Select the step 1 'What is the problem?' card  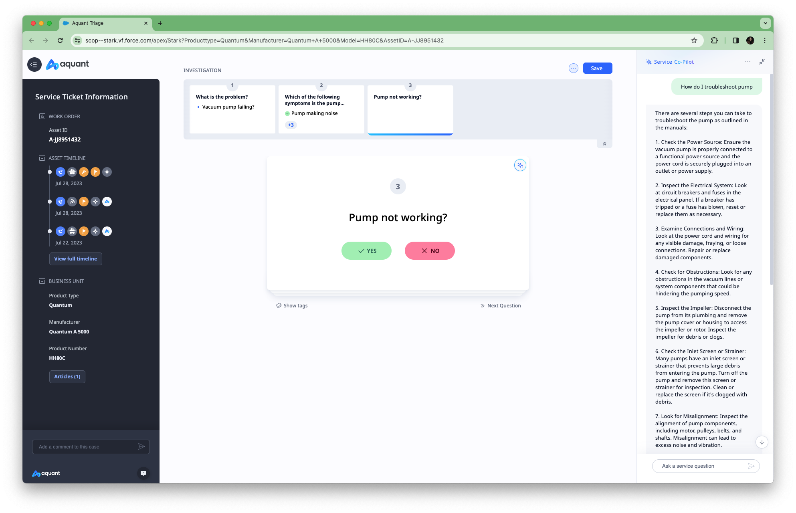coord(232,109)
